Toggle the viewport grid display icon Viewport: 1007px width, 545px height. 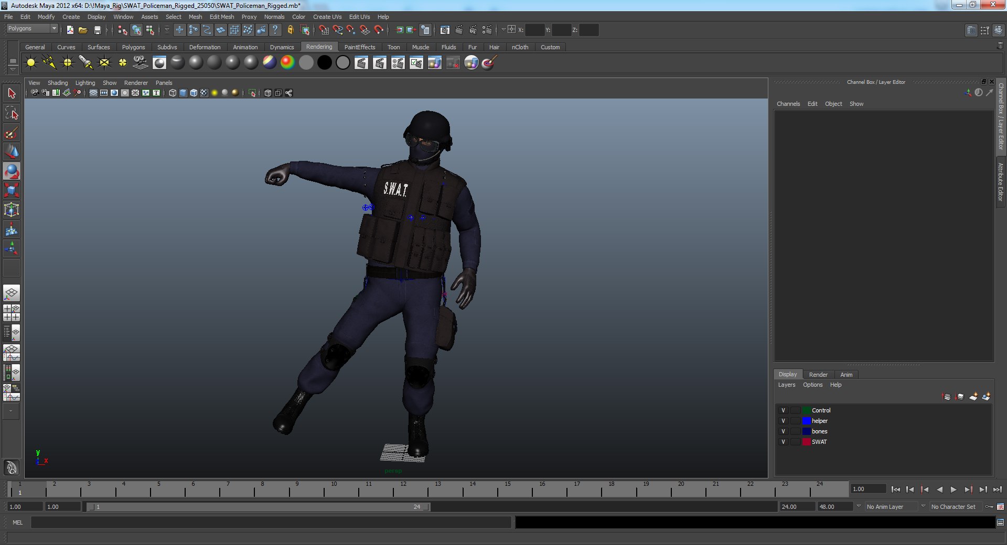point(93,93)
